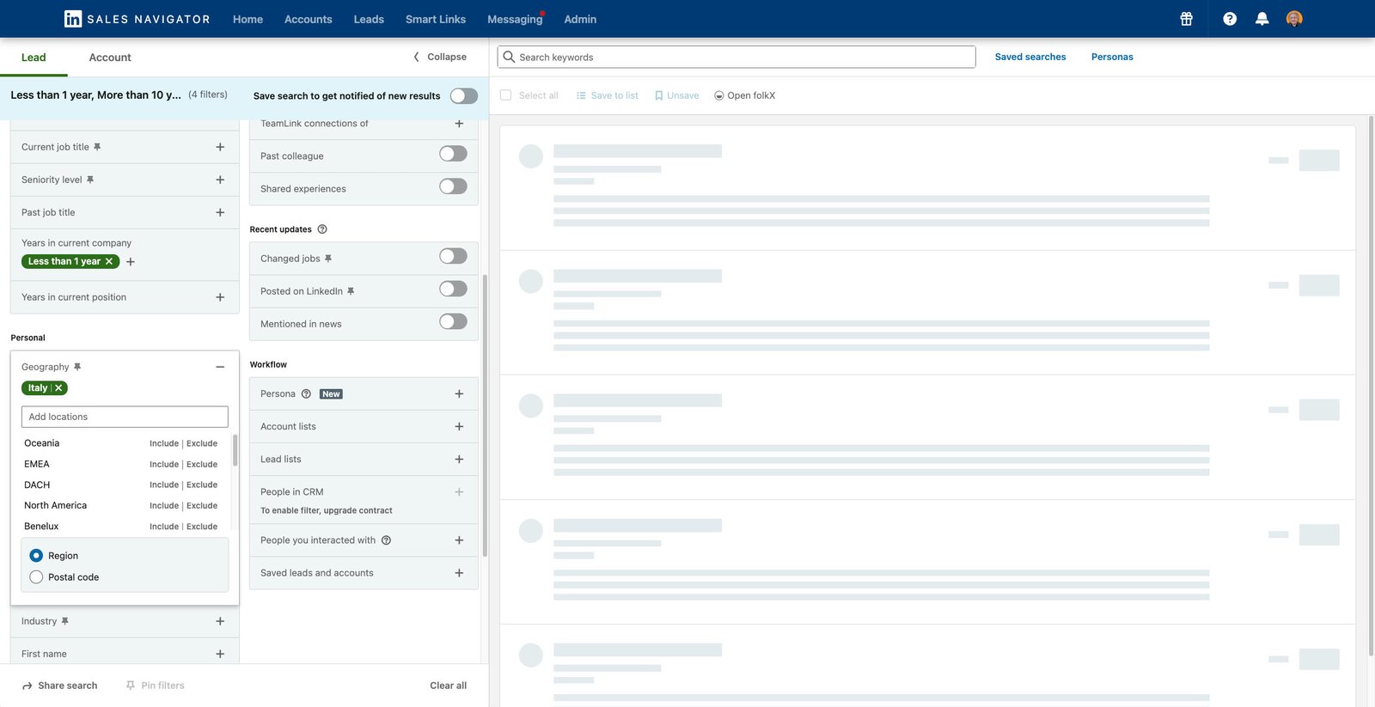Click the LinkedIn Sales Navigator logo

pyautogui.click(x=137, y=19)
